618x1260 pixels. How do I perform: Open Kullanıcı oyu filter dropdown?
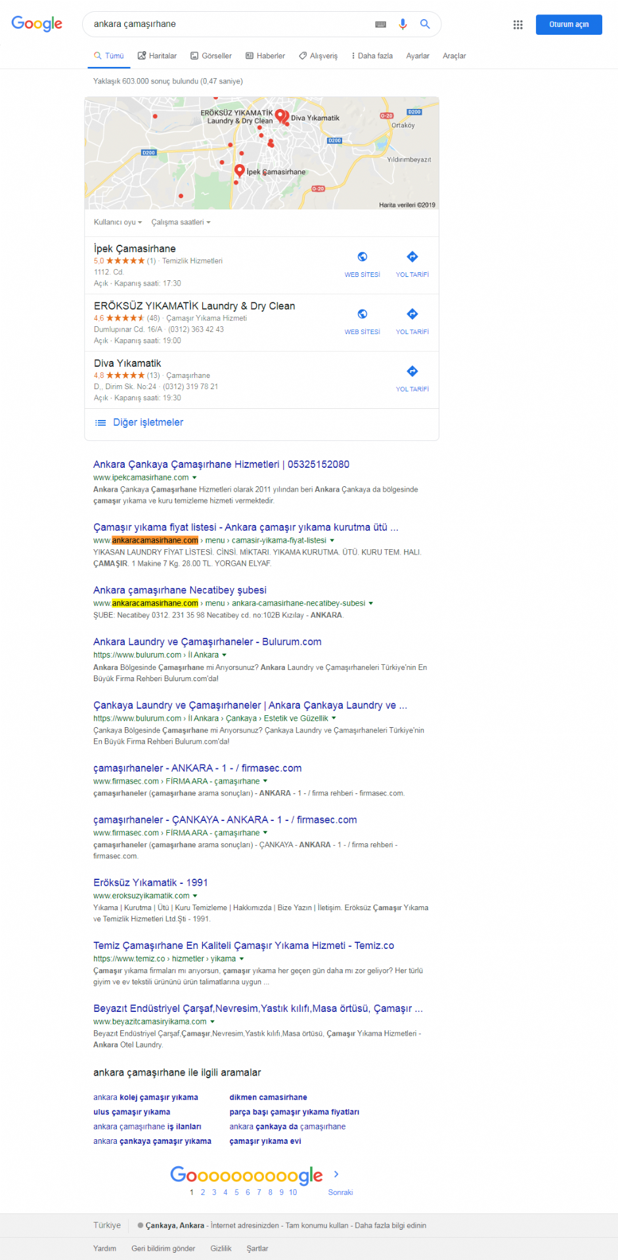(x=118, y=222)
